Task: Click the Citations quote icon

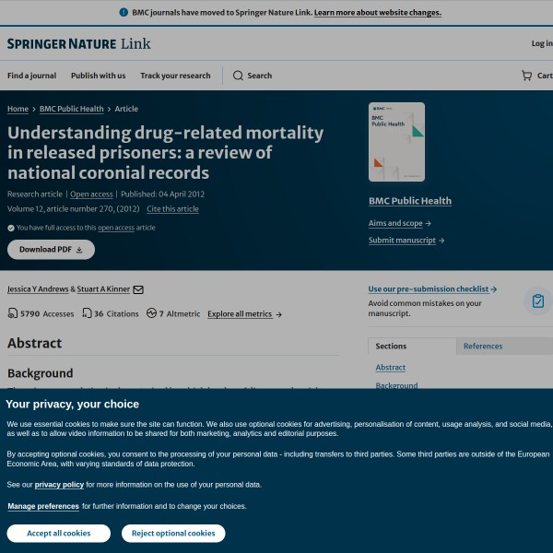Action: (87, 313)
